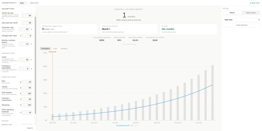Focus the Conversion rate percentage input
This screenshot has height=131, width=262.
(x=24, y=29)
